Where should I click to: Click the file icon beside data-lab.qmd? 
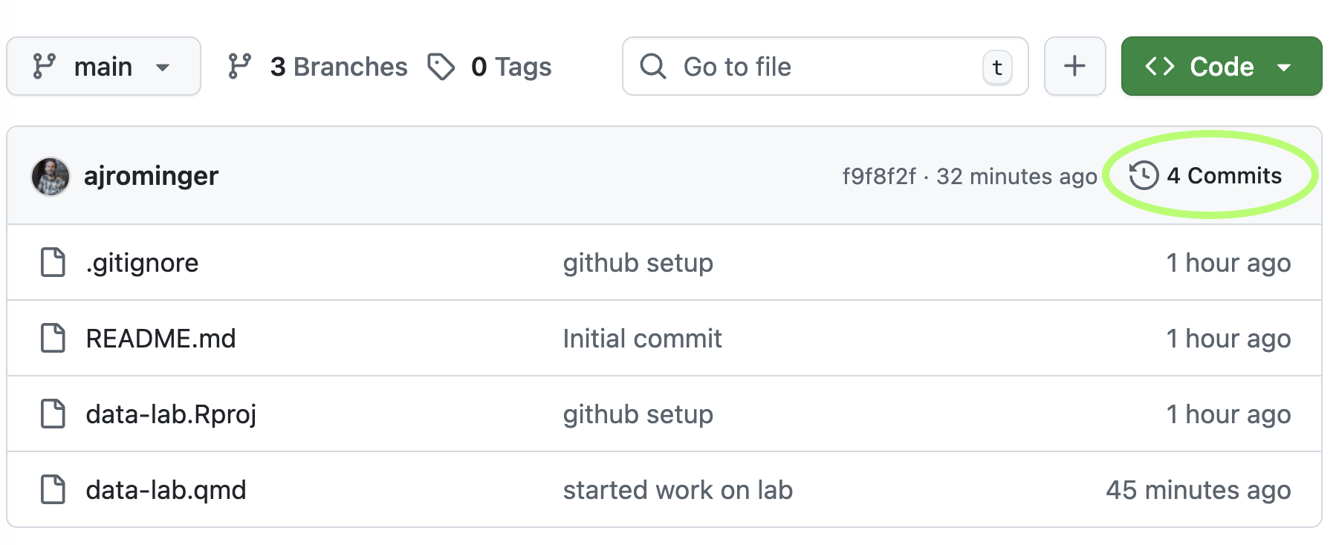pyautogui.click(x=53, y=490)
